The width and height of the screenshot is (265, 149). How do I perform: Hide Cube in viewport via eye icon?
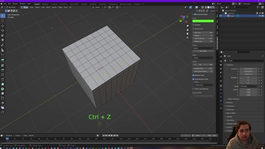260,16
